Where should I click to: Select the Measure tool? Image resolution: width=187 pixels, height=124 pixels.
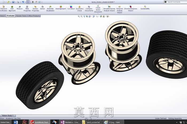point(20,8)
